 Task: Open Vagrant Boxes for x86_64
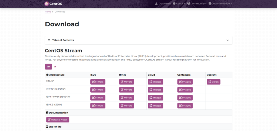[214, 82]
